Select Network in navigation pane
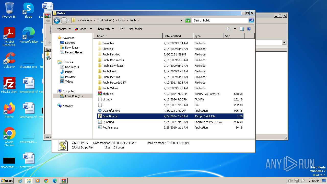 point(68,106)
